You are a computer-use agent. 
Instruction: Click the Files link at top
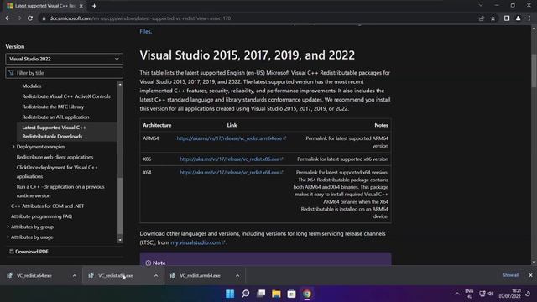click(145, 31)
